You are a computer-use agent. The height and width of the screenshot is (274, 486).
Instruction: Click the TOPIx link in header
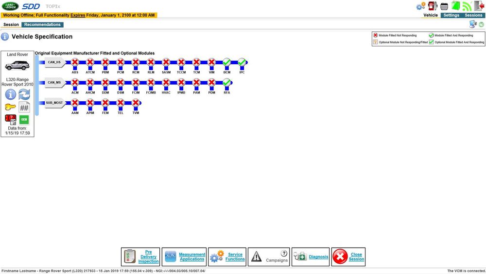52,6
